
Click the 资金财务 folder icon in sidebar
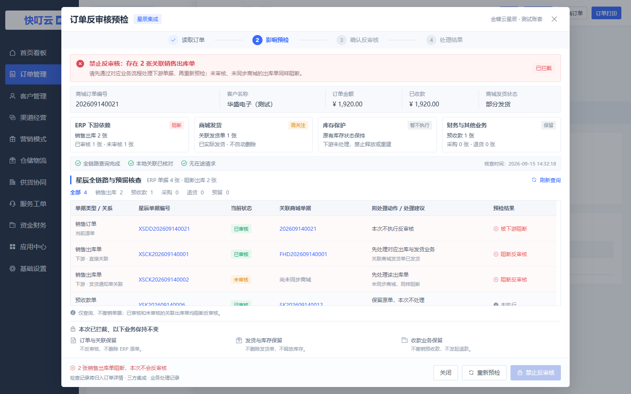pyautogui.click(x=13, y=225)
